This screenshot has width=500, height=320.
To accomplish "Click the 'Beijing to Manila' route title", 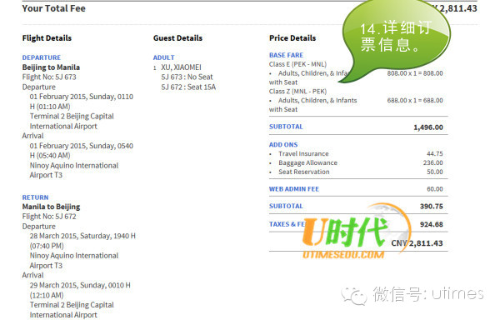I will 51,67.
